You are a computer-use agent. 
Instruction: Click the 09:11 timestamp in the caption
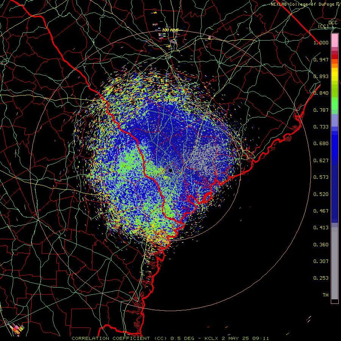(261, 338)
